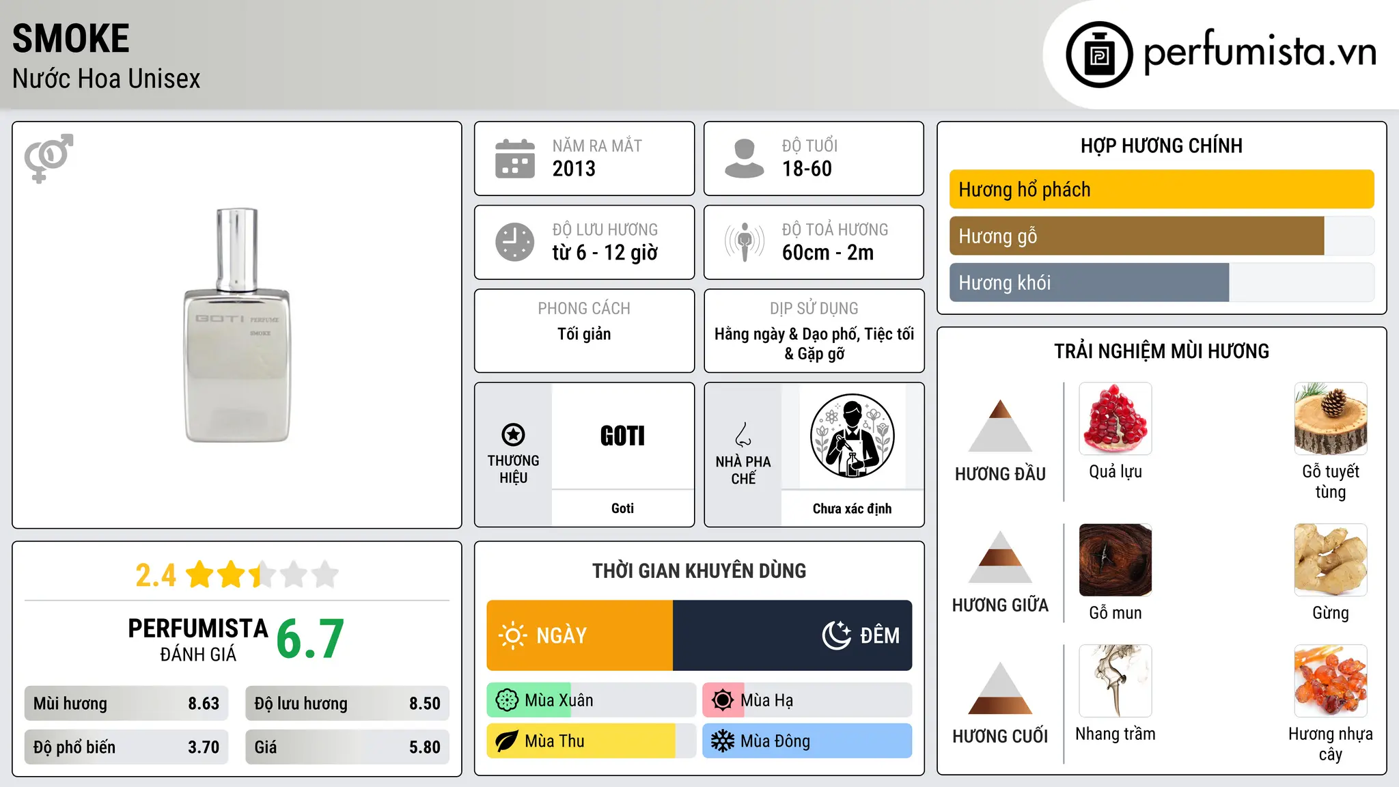
Task: Click the sun icon next to Ngày
Action: (x=512, y=635)
